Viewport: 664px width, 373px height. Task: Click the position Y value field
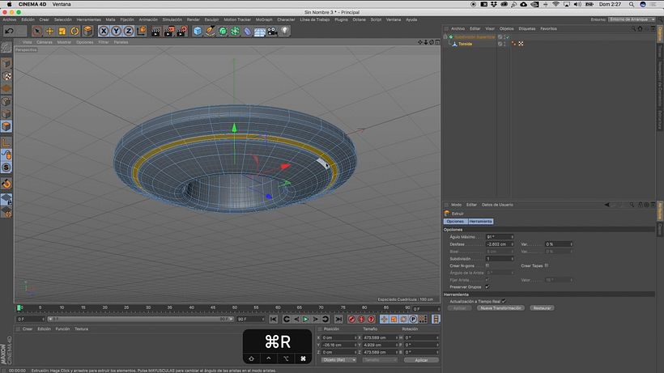tap(338, 345)
